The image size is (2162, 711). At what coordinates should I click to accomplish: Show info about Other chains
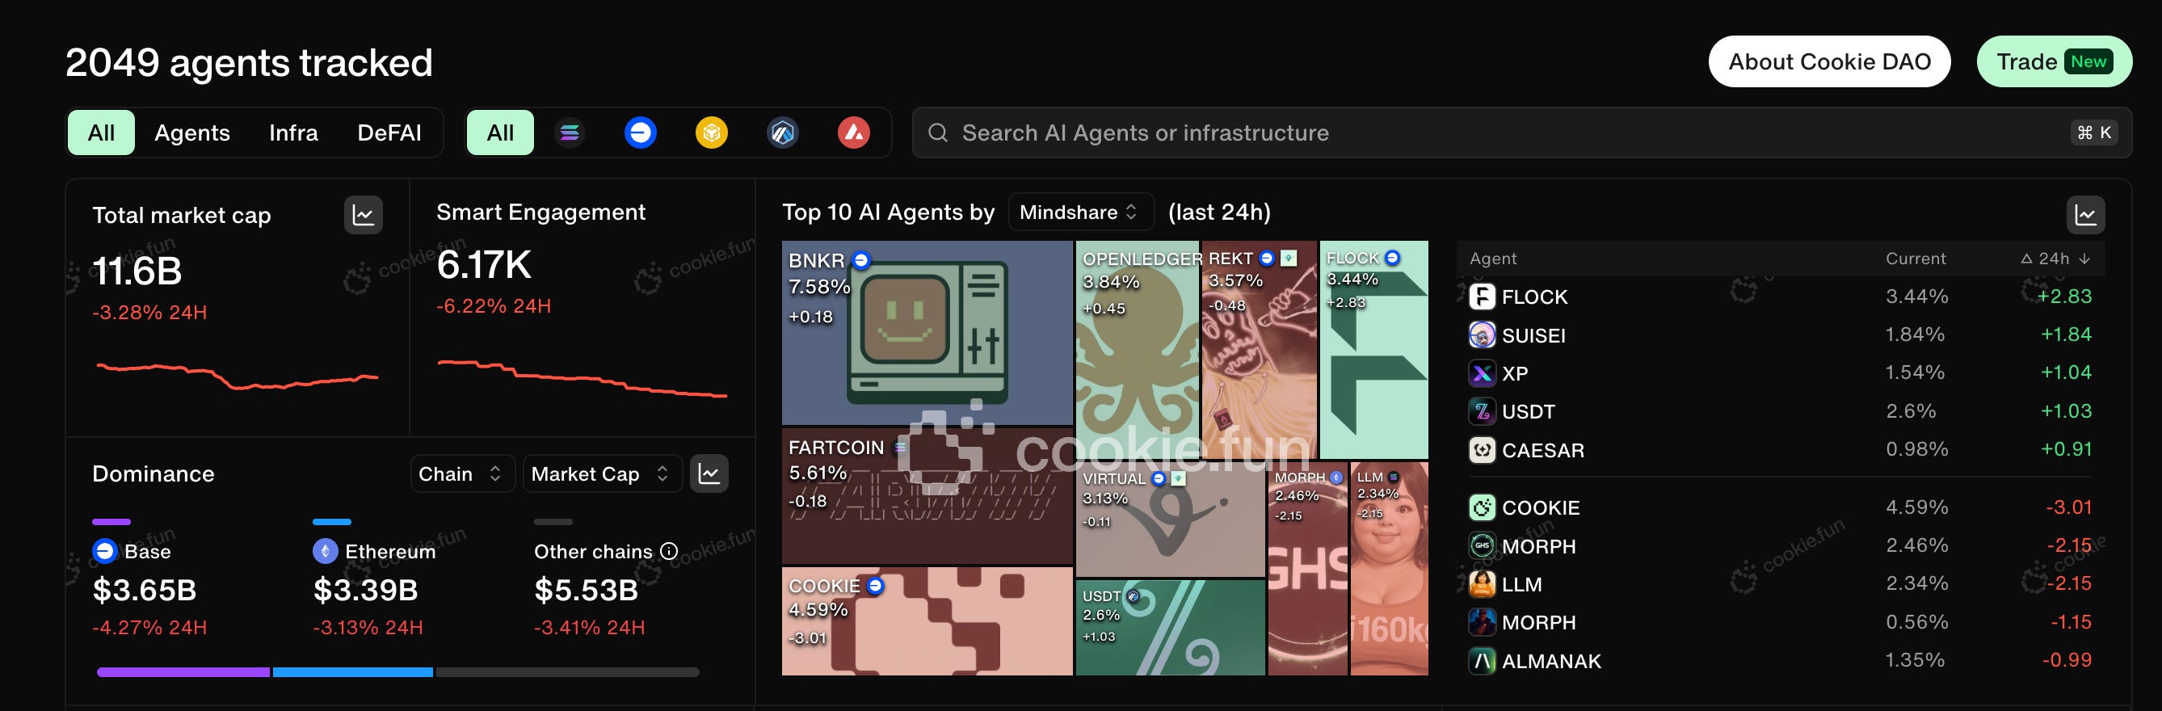point(669,552)
